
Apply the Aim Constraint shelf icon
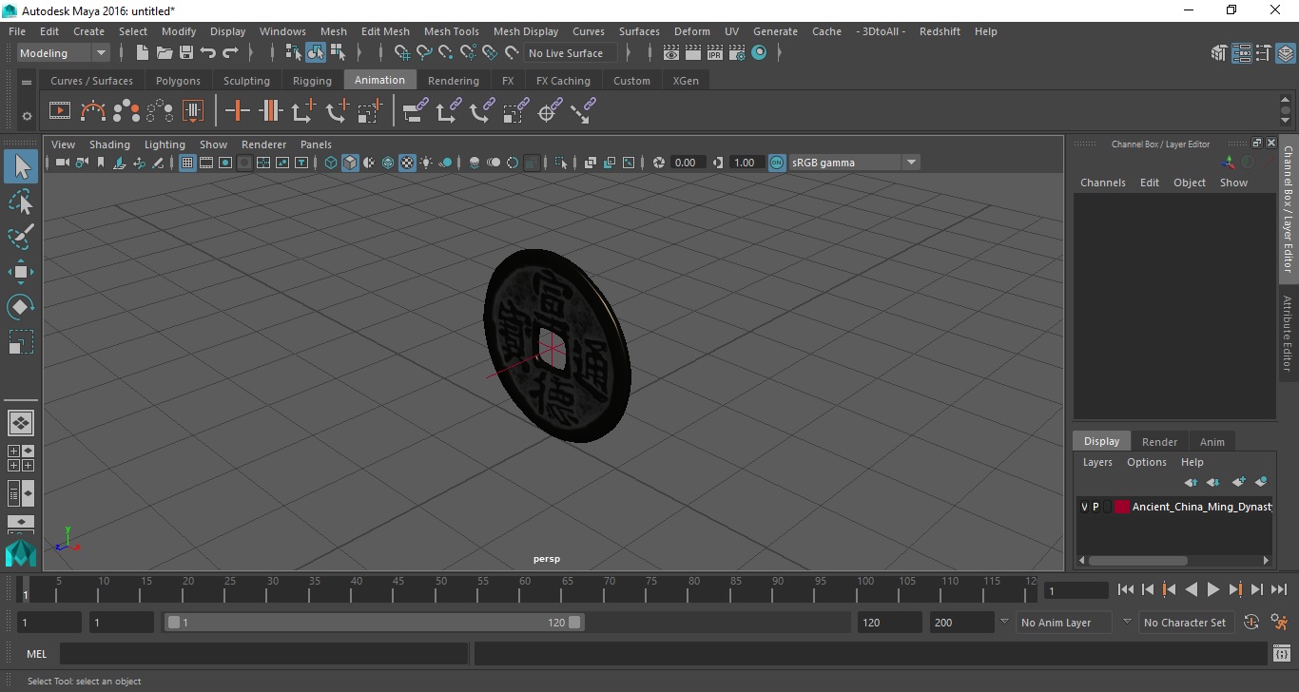click(548, 111)
